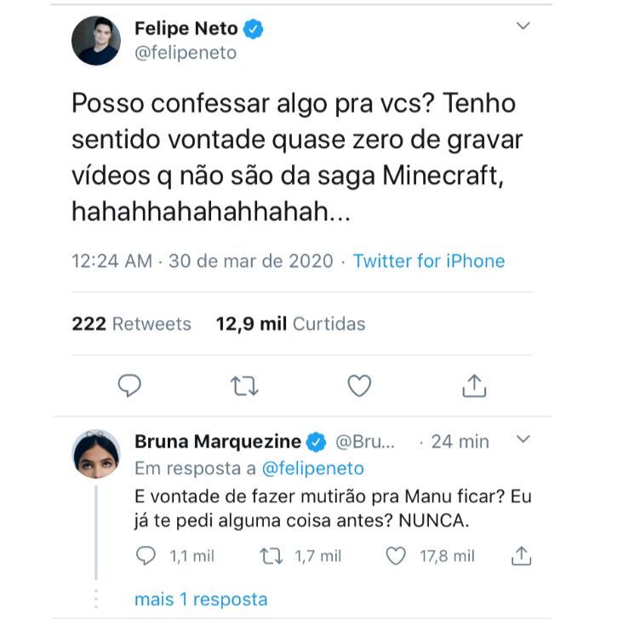Viewport: 629px width, 624px height.
Task: Reply to Felipe Neto's main tweet
Action: point(129,386)
